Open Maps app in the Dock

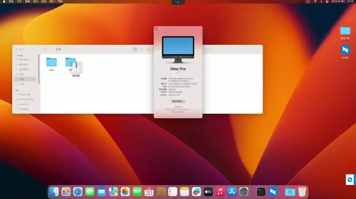tap(113, 192)
